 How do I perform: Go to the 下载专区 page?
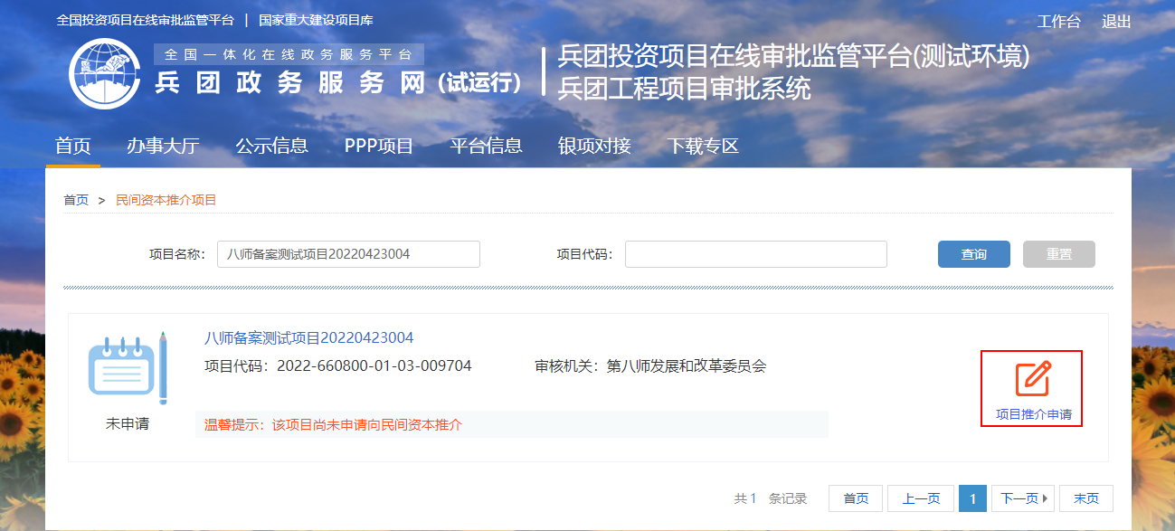coord(703,146)
